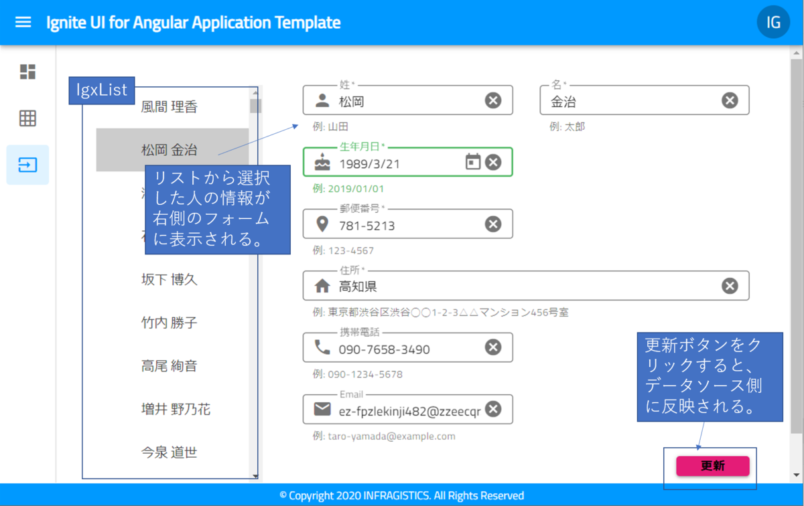Clear the 携帯電話 field
This screenshot has height=506, width=804.
[493, 347]
